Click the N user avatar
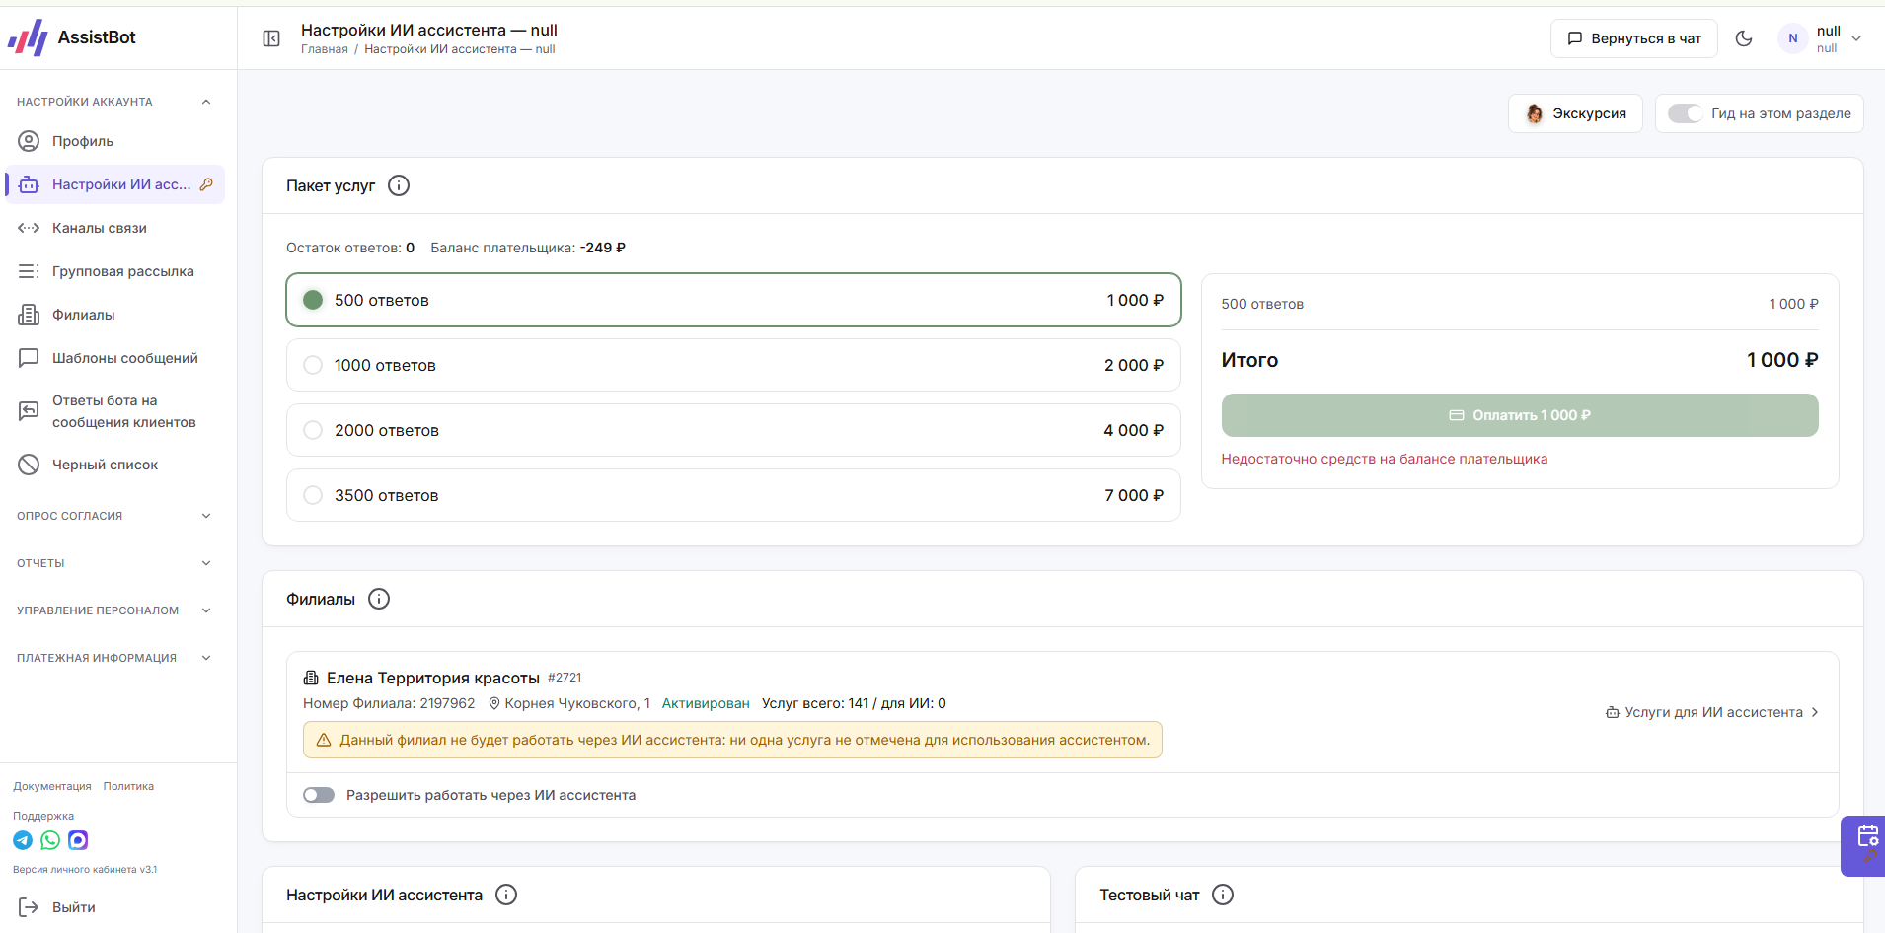 pos(1793,38)
